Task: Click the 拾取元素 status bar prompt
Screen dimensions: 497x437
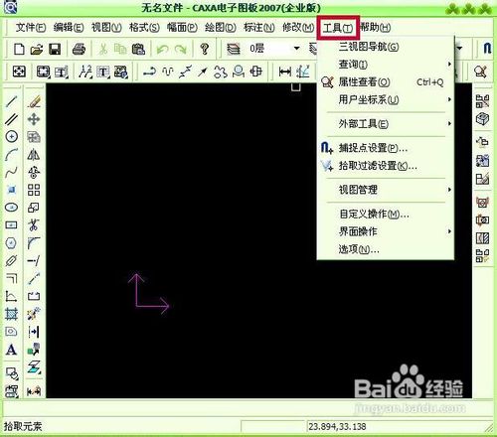Action: (23, 426)
